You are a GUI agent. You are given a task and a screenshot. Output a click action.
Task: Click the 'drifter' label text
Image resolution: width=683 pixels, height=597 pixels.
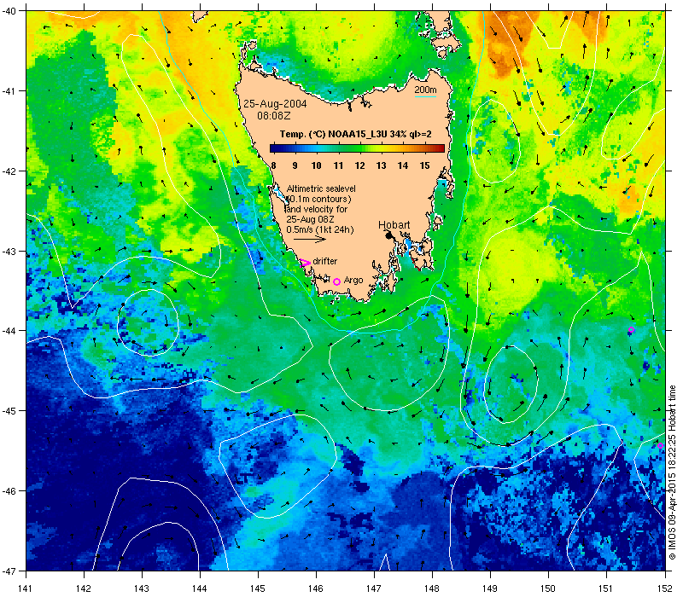click(325, 261)
